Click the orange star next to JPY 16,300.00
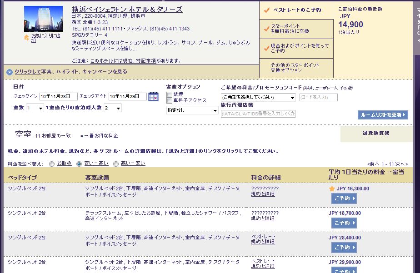The width and height of the screenshot is (420, 273). click(332, 189)
